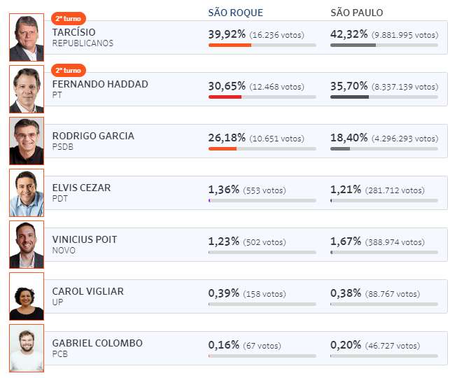Select Gabriel Colombo's portrait thumbnail
Screen dimensions: 457x378
[x=27, y=349]
